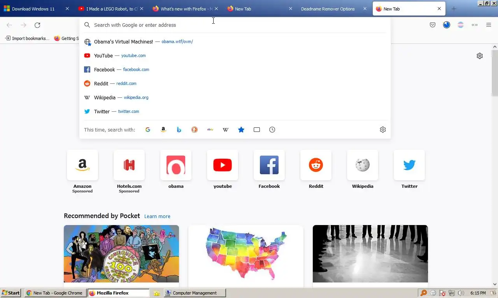Go back using the back arrow

tap(9, 25)
